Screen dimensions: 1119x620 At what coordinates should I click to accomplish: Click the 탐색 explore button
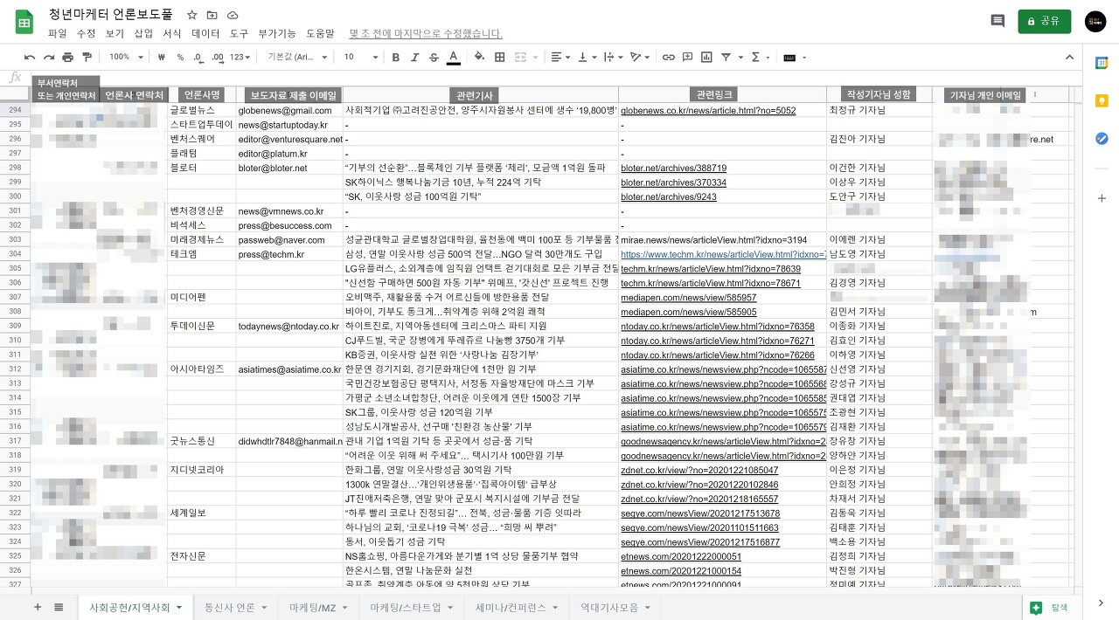click(1049, 607)
